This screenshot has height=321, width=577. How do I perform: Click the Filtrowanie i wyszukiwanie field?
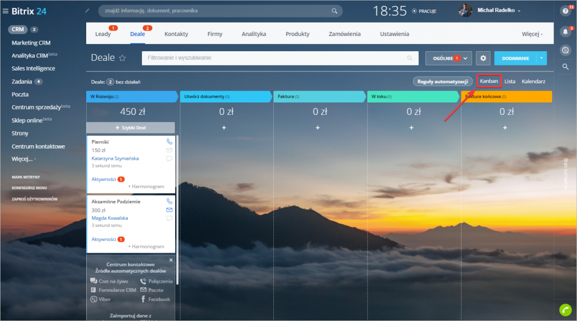pyautogui.click(x=276, y=58)
